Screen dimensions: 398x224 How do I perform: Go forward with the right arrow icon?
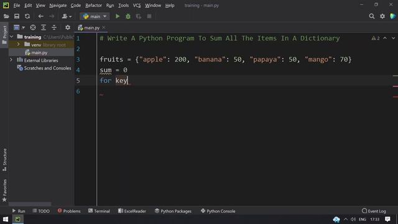(x=52, y=17)
